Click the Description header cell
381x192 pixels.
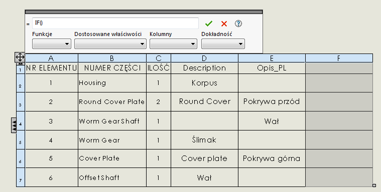pos(204,68)
